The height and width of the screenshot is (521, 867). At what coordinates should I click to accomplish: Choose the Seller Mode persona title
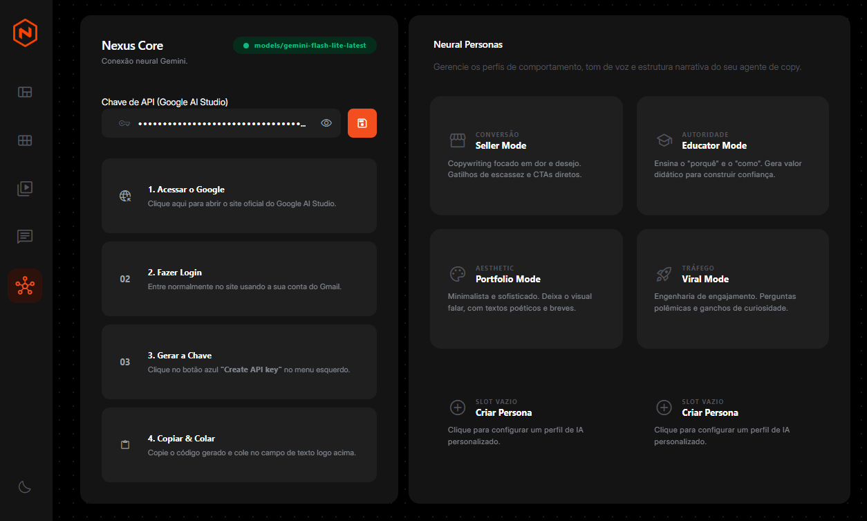click(x=501, y=146)
